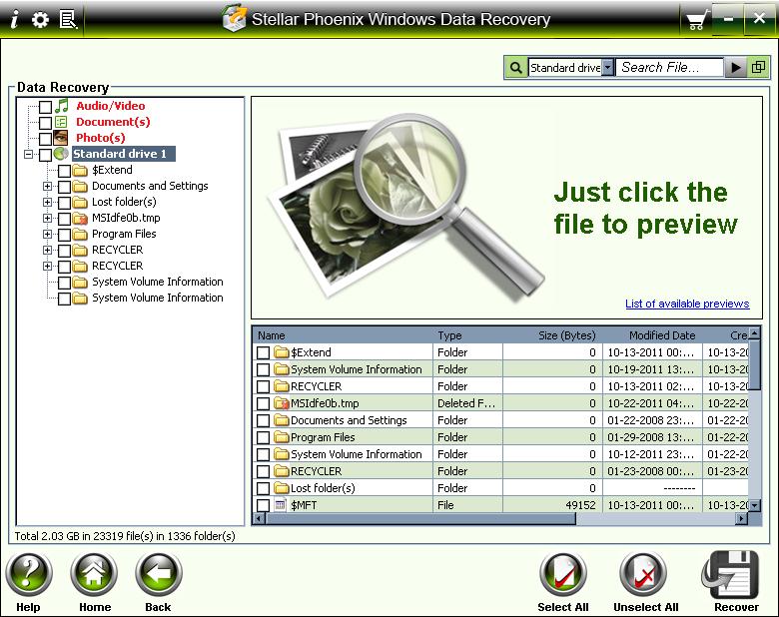Click the Stellar Phoenix app logo

(234, 18)
